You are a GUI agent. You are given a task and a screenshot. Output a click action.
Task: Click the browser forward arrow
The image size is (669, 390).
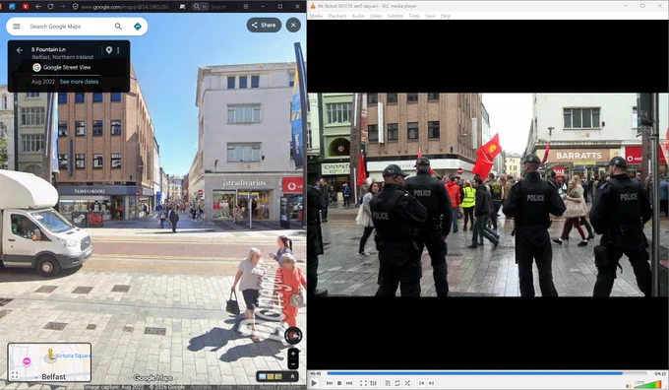(63, 7)
